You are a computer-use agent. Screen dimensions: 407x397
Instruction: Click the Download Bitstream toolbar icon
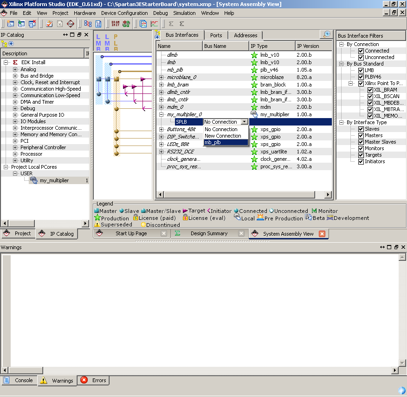coord(126,24)
